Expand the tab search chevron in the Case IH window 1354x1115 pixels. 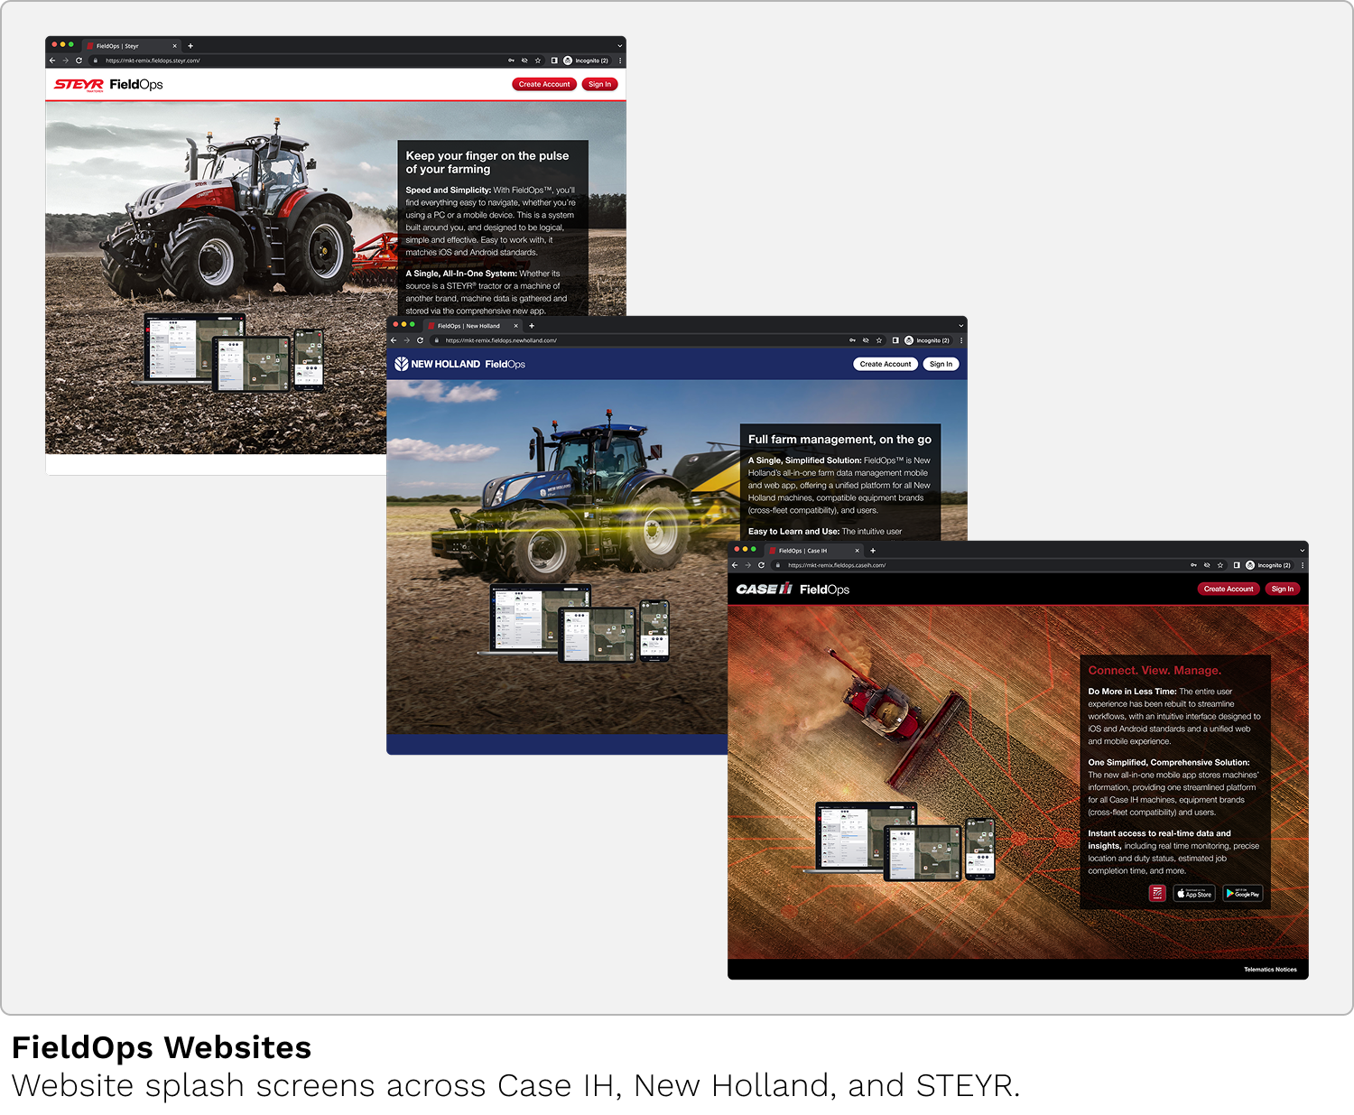[x=1303, y=551]
